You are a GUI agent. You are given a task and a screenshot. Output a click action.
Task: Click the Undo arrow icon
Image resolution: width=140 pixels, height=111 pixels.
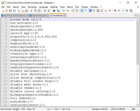pos(45,11)
